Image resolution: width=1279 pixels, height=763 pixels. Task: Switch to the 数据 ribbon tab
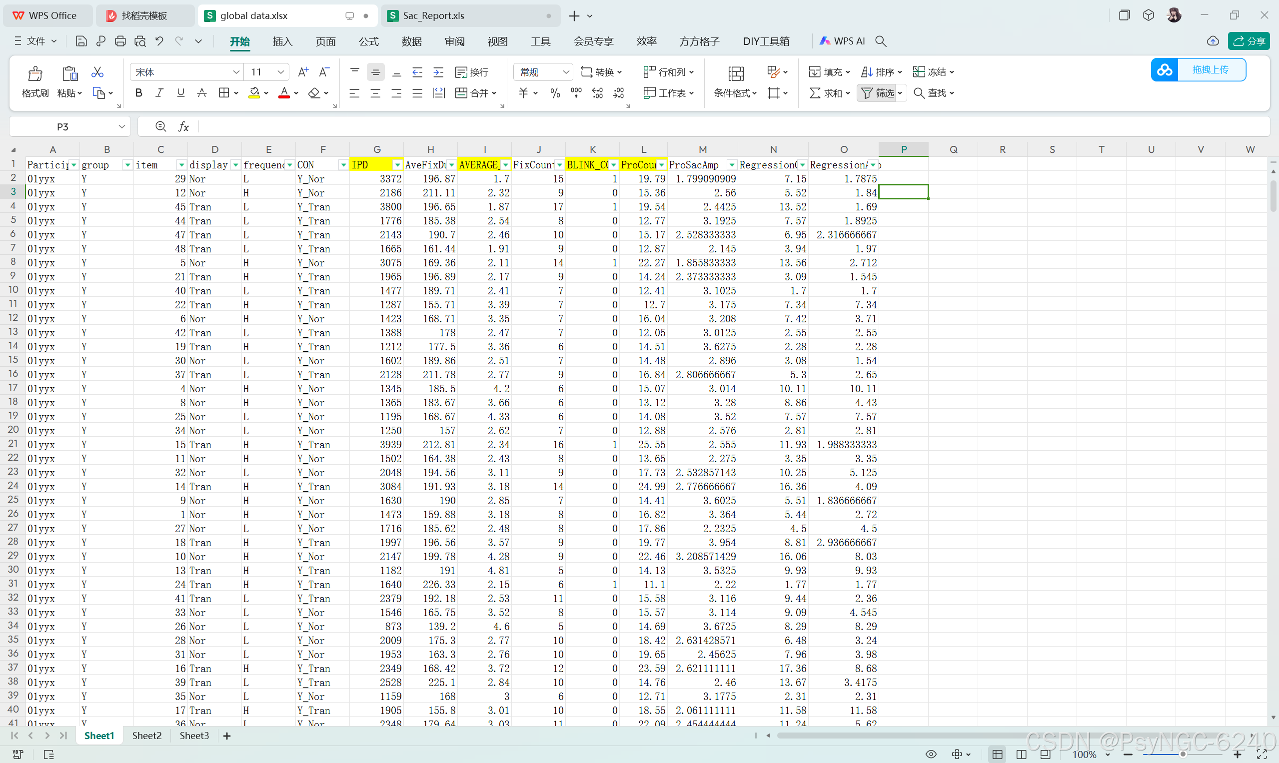[x=411, y=41]
